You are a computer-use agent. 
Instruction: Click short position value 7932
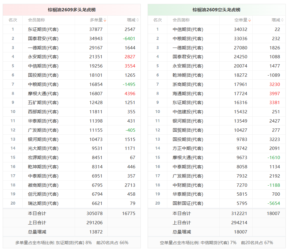coord(242,176)
